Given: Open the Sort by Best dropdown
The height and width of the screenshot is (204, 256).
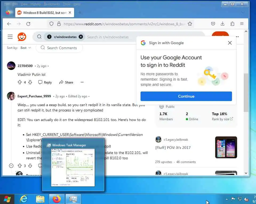Looking at the screenshot, I should point(26,48).
